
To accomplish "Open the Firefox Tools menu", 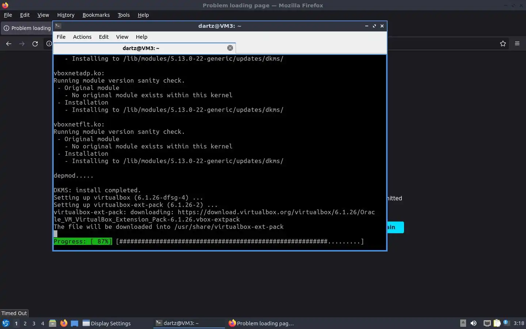I will click(x=123, y=15).
